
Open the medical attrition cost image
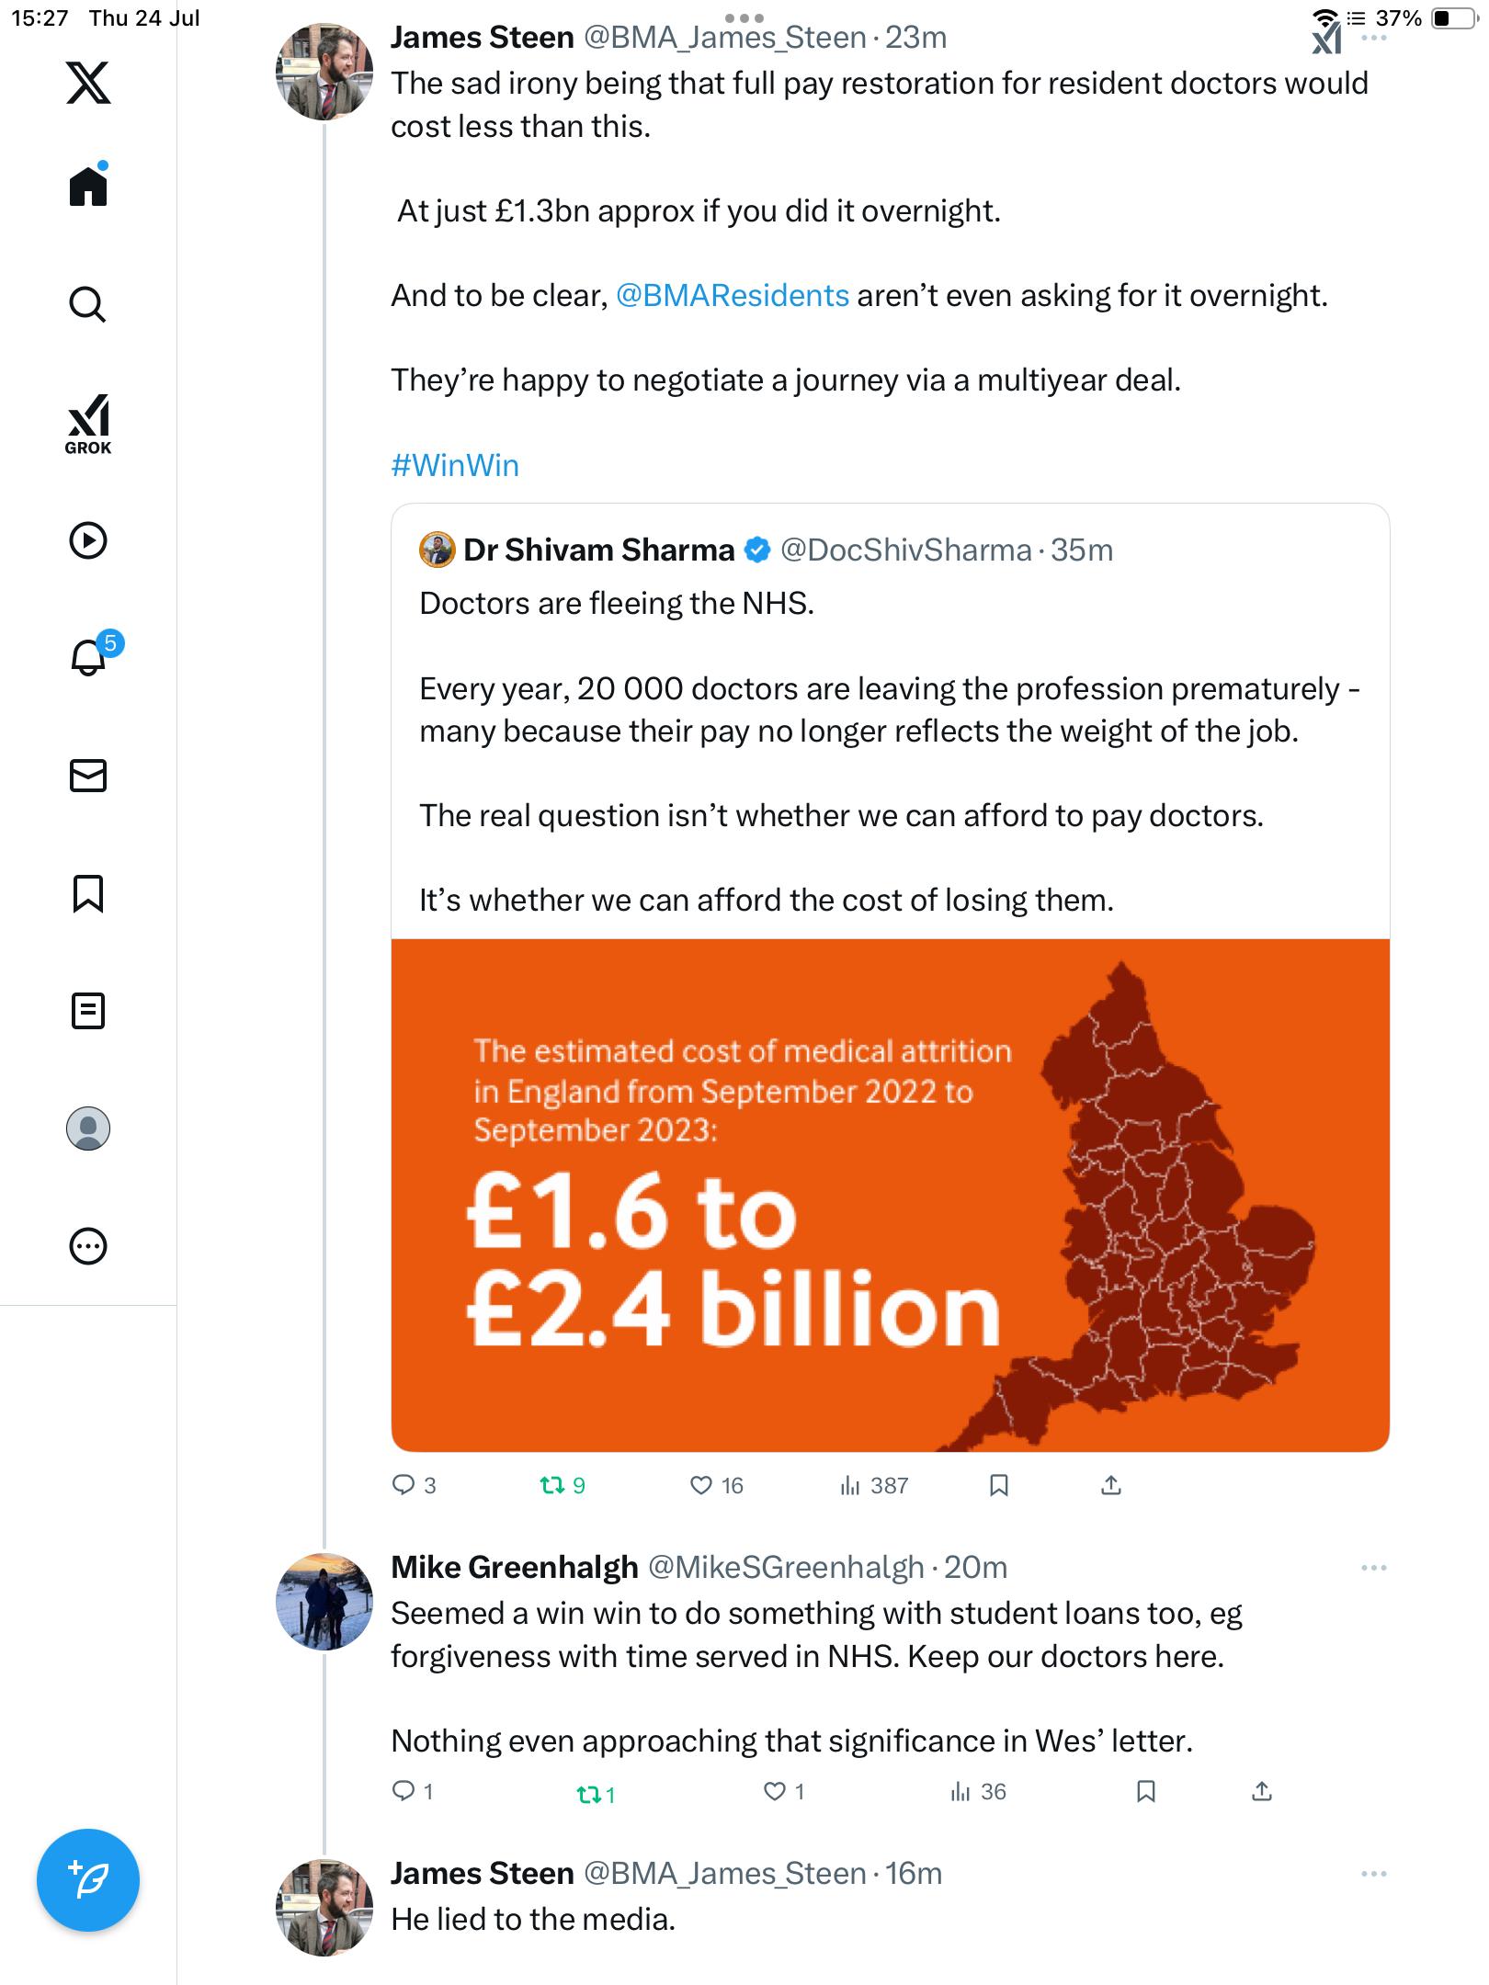point(891,1195)
